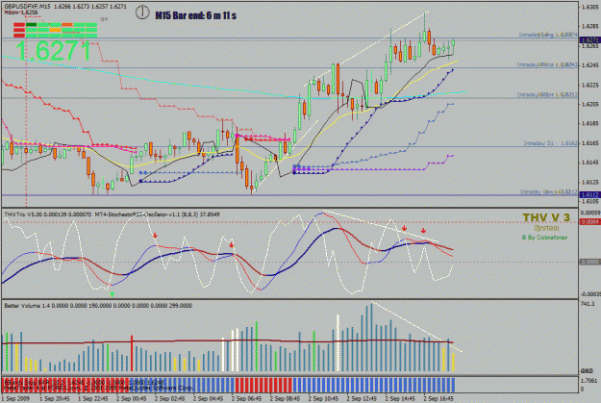Click the orange cell in the trend signal grid
This screenshot has height=403, width=601.
(x=55, y=30)
